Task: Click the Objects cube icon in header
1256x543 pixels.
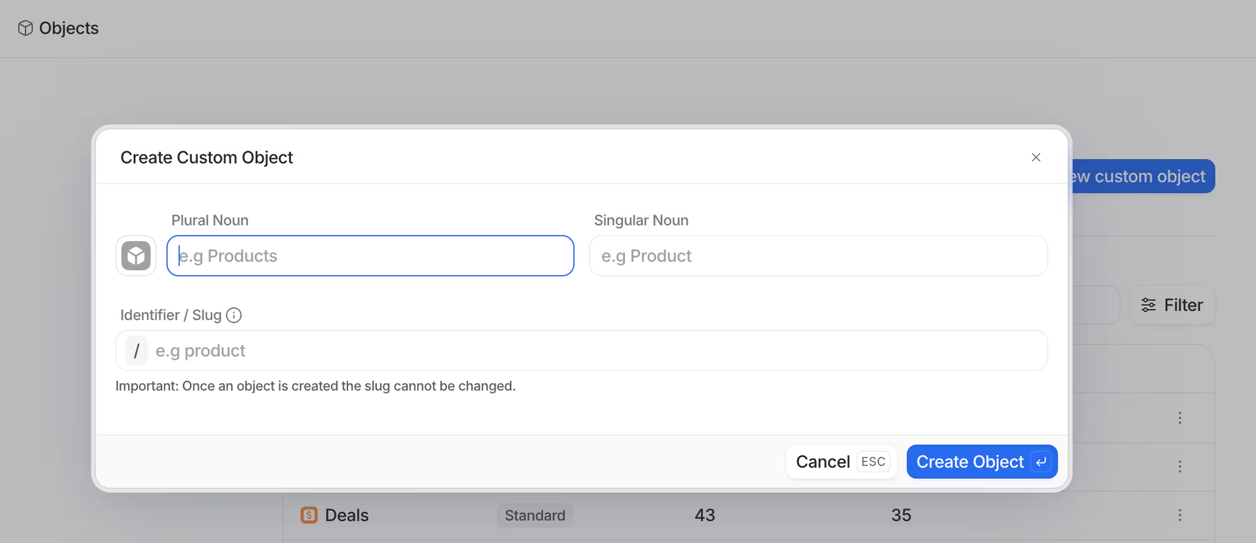Action: tap(26, 28)
